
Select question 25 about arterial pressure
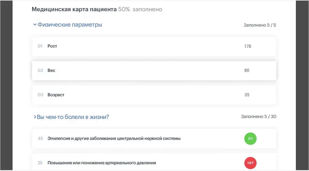(102, 163)
